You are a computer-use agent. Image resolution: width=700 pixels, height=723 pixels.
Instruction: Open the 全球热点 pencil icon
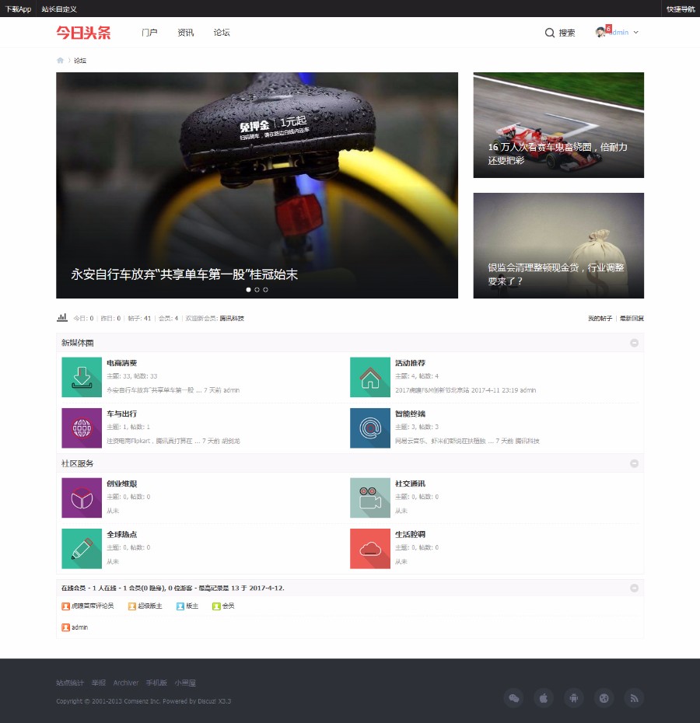tap(82, 549)
